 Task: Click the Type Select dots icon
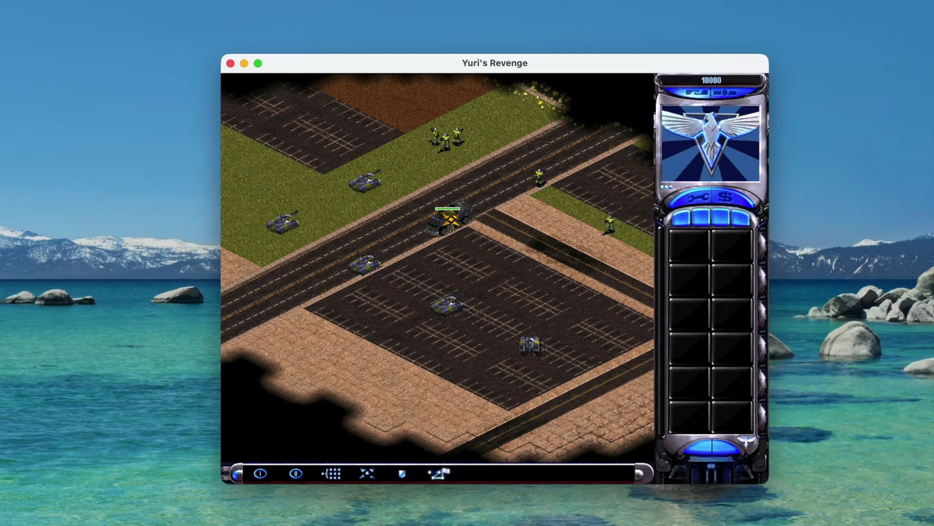coord(331,473)
